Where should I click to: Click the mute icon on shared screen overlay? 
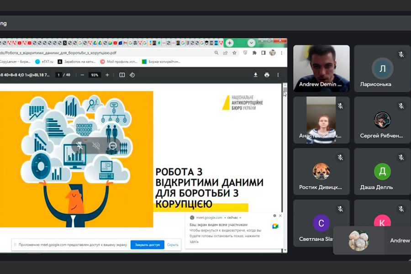coord(96,146)
